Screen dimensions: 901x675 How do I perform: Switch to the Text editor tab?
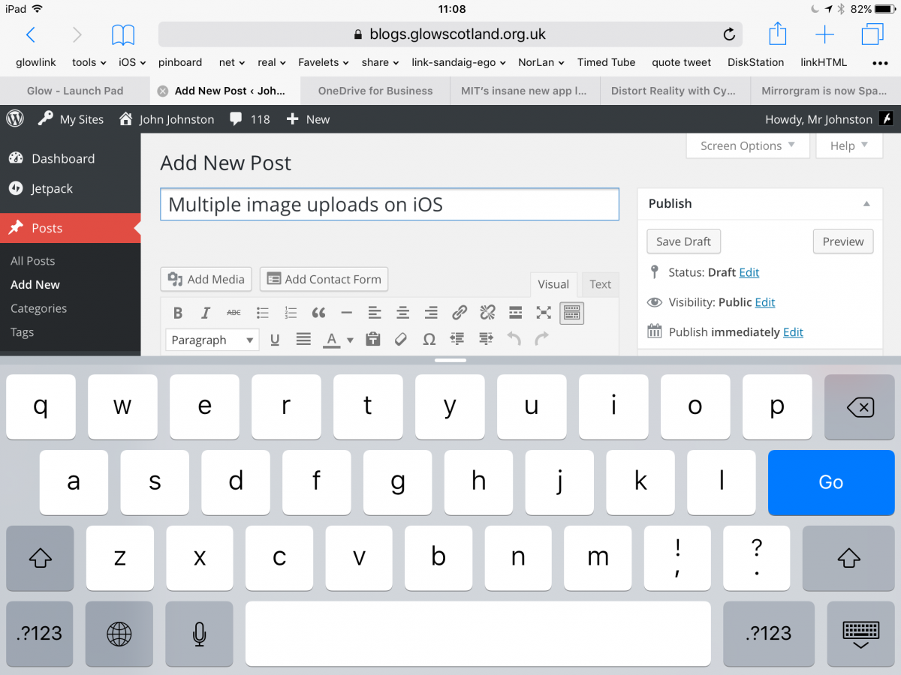click(600, 284)
